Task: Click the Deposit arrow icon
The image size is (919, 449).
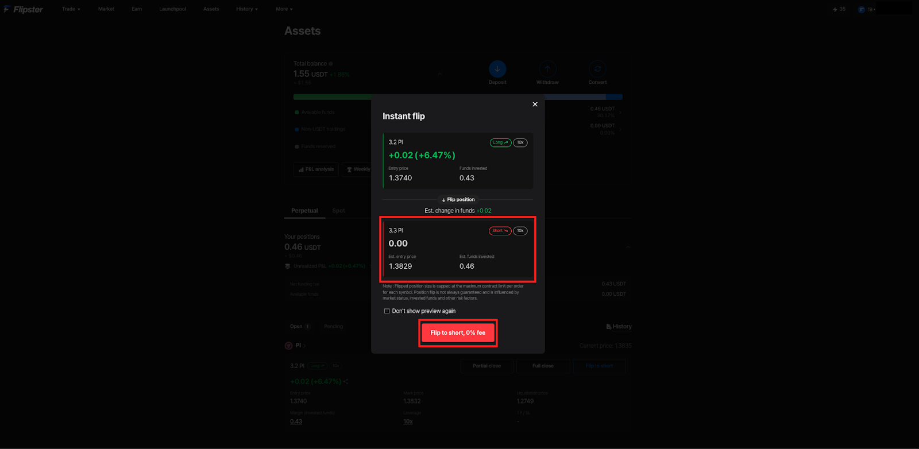Action: tap(497, 69)
